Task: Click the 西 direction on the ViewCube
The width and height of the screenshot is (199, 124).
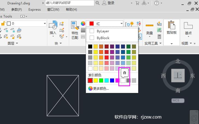Action: pyautogui.click(x=163, y=76)
